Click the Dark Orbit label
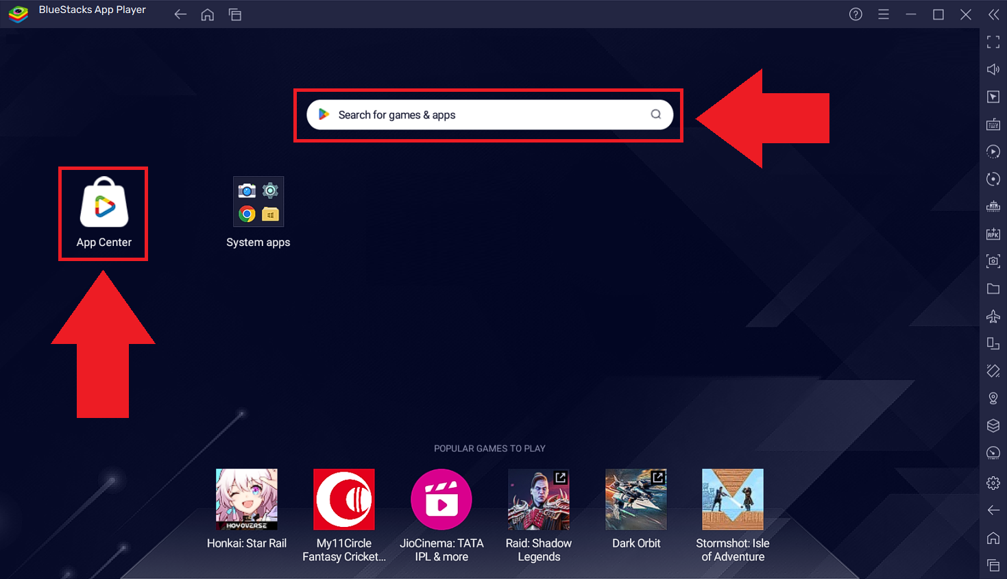The image size is (1007, 579). pos(636,543)
